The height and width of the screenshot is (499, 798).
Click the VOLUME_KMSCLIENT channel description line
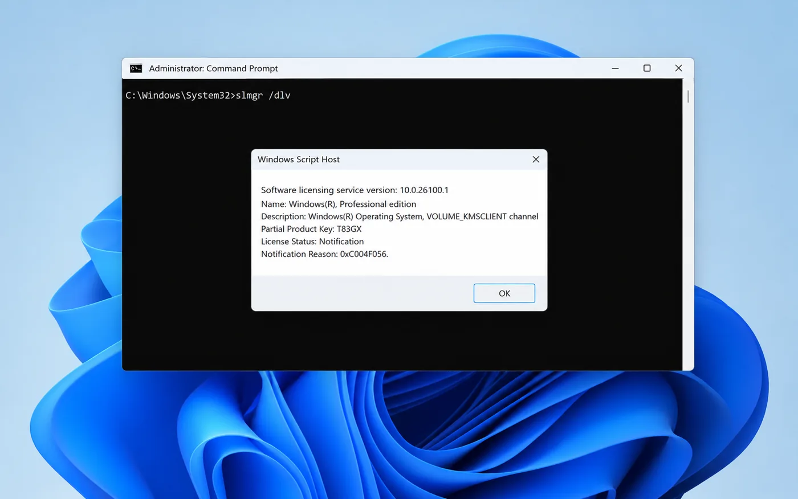pyautogui.click(x=400, y=216)
